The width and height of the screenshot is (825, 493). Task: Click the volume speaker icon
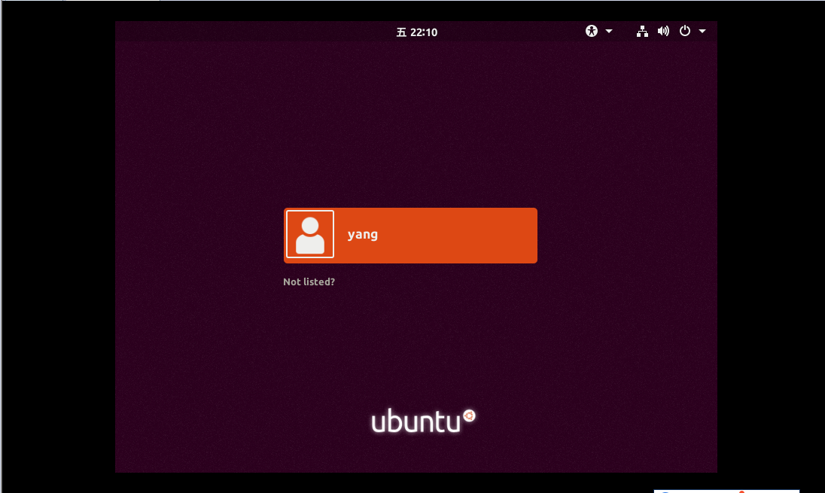tap(663, 31)
